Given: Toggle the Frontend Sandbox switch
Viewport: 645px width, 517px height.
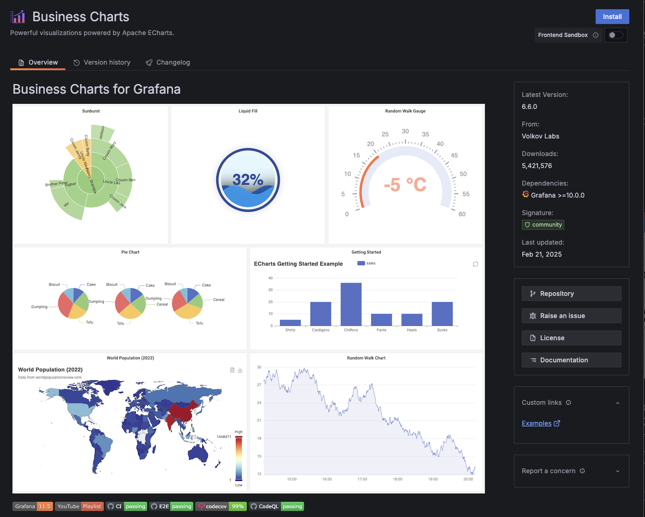Looking at the screenshot, I should click(615, 35).
